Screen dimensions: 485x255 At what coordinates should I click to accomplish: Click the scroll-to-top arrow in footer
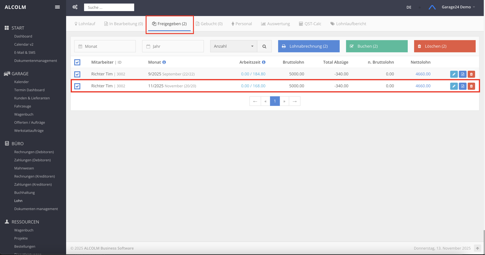477,248
